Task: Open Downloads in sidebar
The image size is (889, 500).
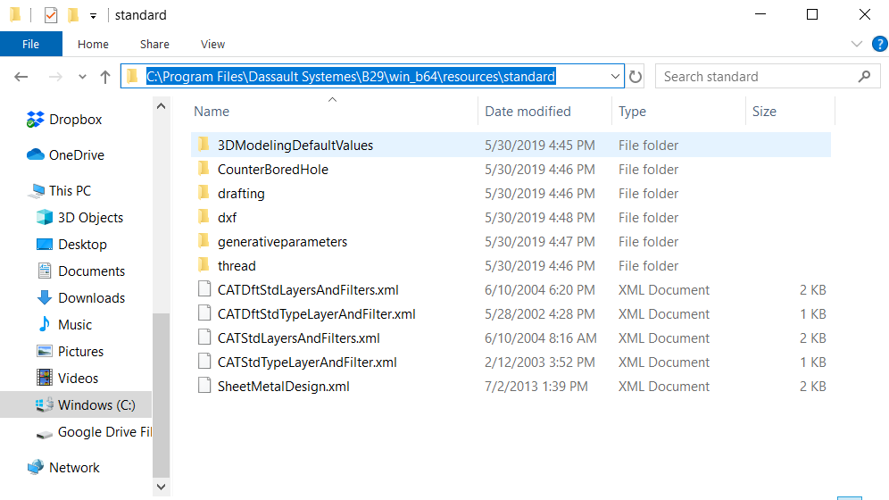Action: click(x=80, y=297)
